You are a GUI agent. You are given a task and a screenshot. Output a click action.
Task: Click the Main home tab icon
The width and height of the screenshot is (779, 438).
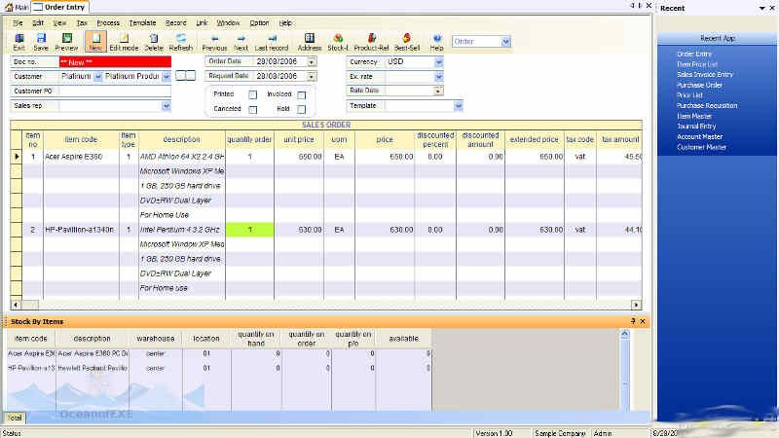pyautogui.click(x=9, y=7)
